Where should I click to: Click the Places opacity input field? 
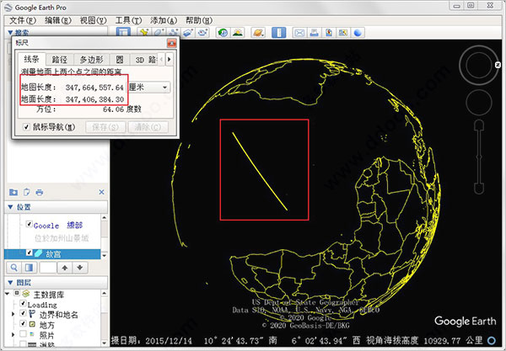coord(48,268)
